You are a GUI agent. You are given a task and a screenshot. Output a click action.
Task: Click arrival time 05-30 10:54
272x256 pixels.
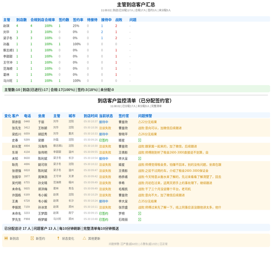91,158
